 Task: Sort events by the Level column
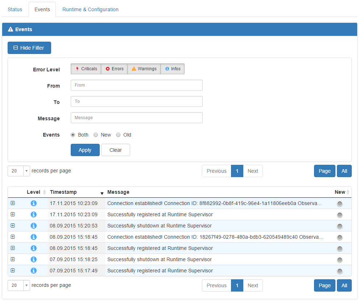pyautogui.click(x=36, y=192)
